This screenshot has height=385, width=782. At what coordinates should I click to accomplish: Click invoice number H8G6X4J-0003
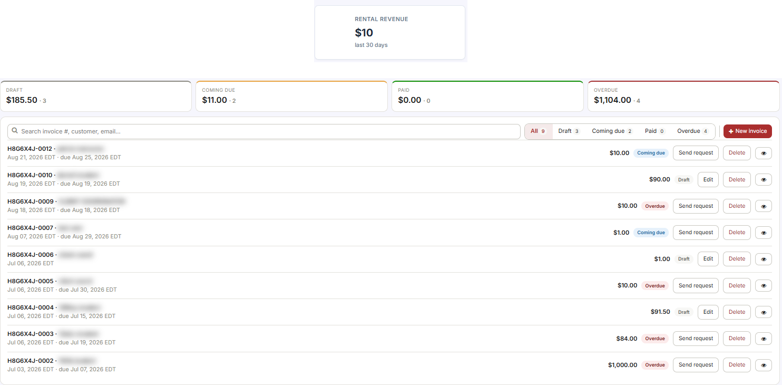click(31, 334)
